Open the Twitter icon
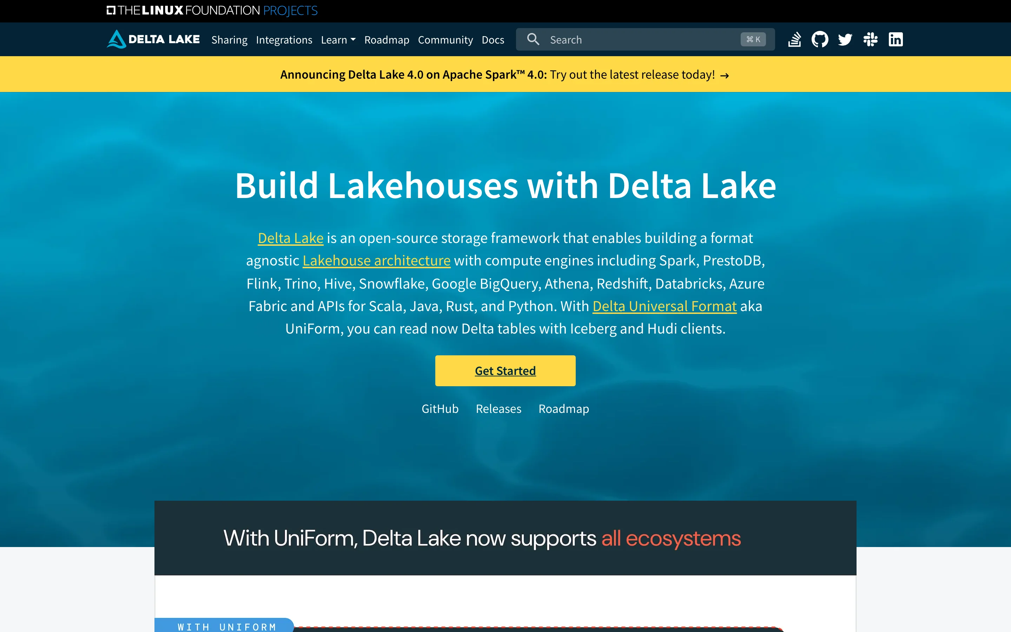Screen dimensions: 1011x632 pos(845,39)
